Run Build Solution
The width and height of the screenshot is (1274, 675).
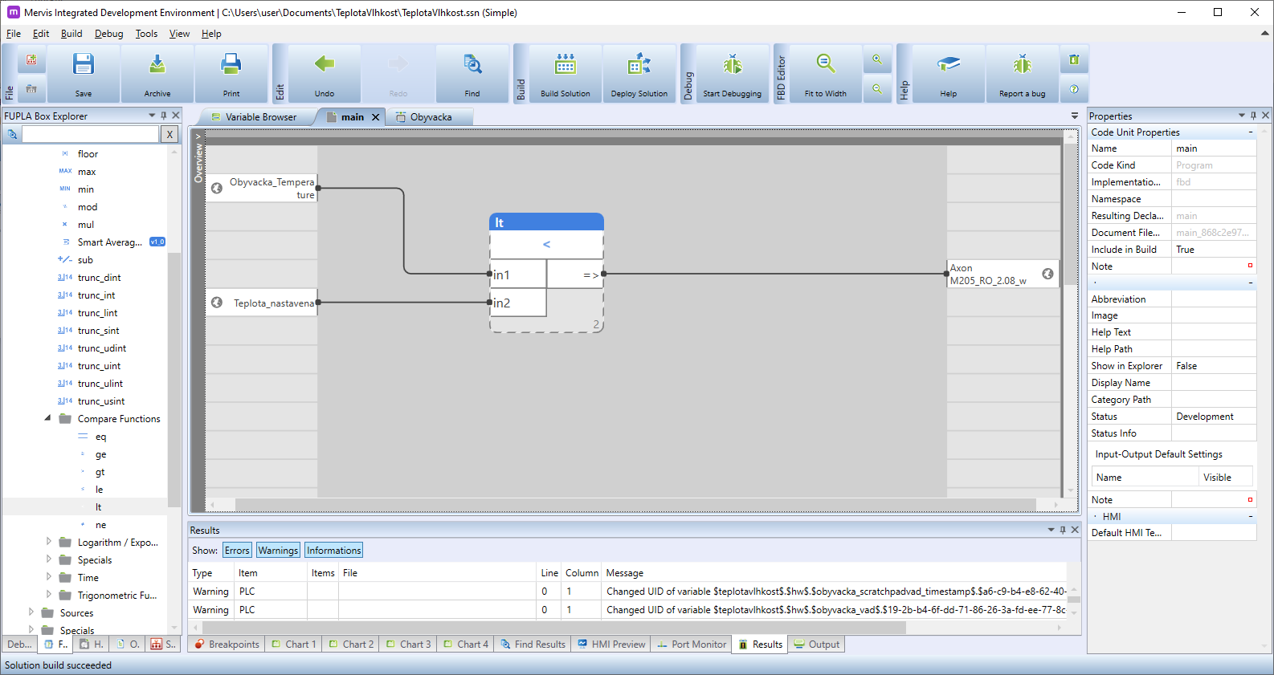[x=565, y=66]
